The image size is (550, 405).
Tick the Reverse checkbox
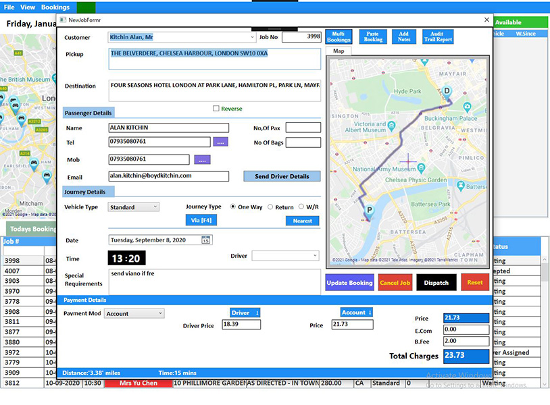click(216, 109)
